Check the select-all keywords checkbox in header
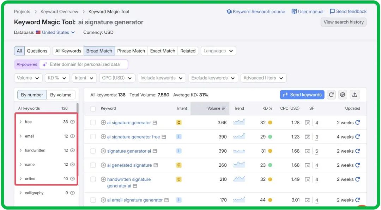 coord(93,109)
